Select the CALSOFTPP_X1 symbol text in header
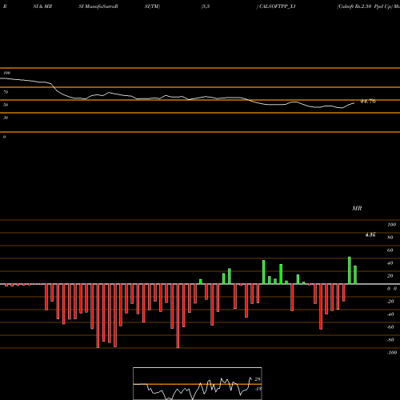400x400 pixels. coord(278,6)
